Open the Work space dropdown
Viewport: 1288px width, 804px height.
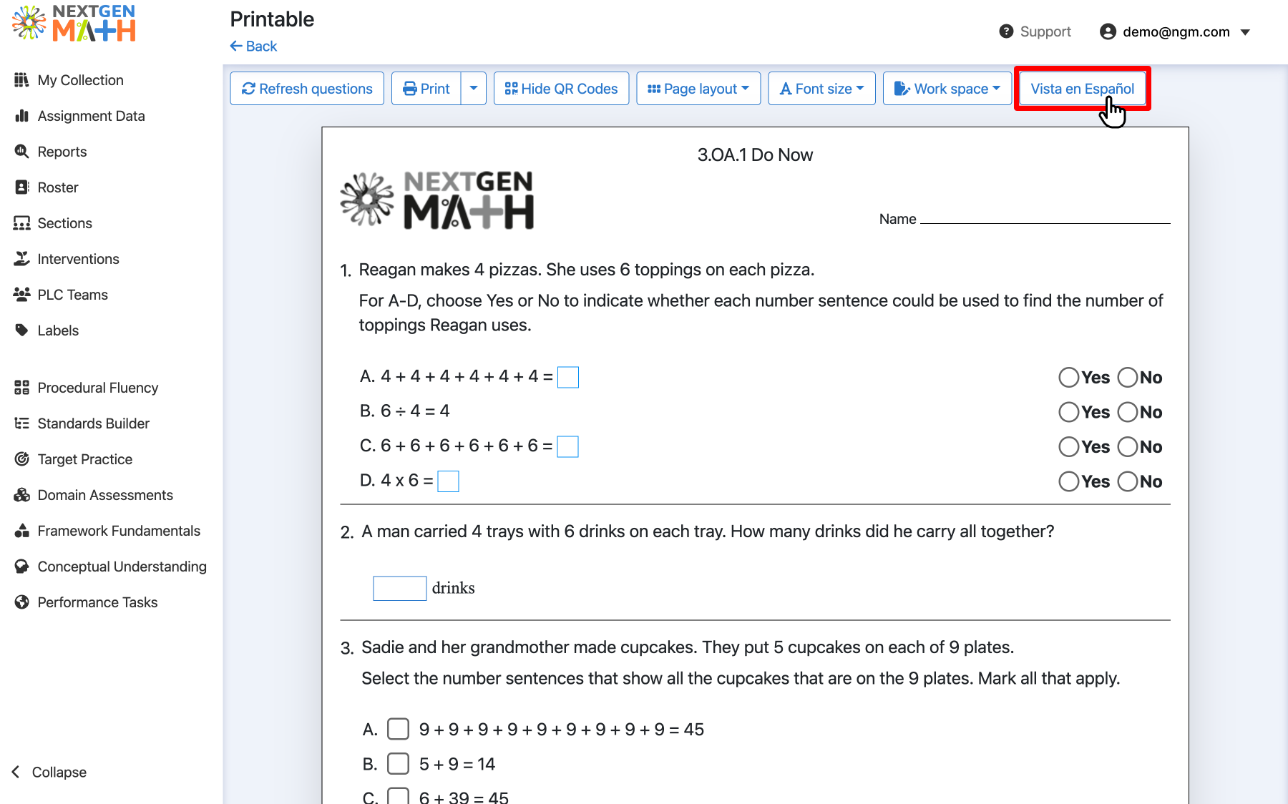pos(947,88)
